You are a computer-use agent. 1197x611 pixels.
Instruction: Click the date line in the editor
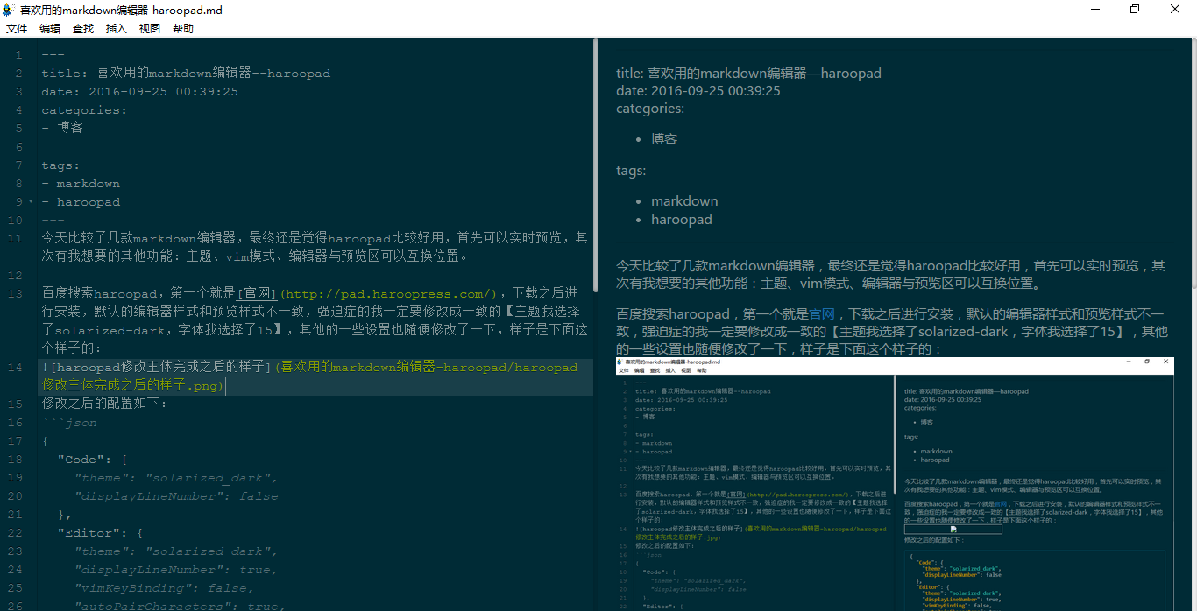coord(140,92)
